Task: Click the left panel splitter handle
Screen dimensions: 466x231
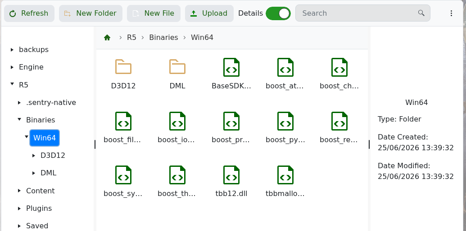Action: [95, 144]
